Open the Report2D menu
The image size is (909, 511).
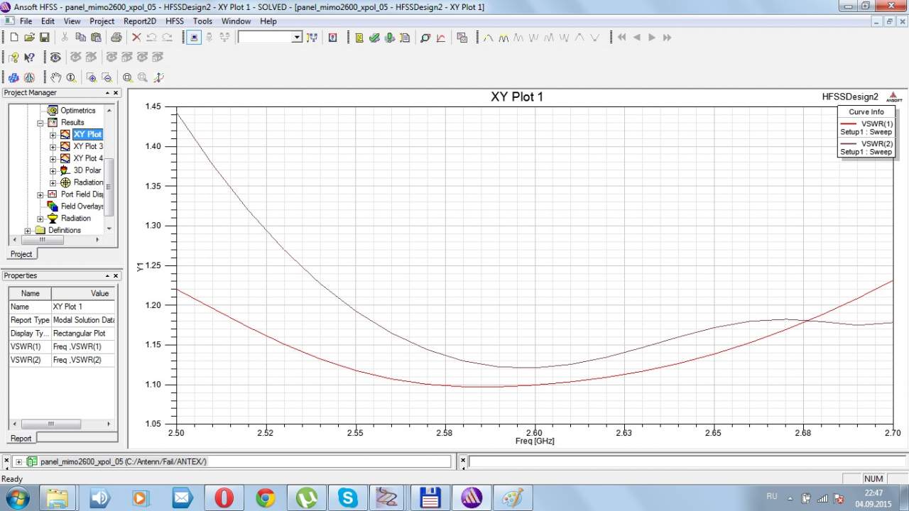[x=139, y=21]
